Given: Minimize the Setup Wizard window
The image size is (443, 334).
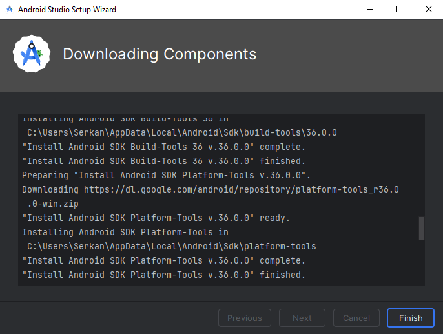Looking at the screenshot, I should 370,9.
